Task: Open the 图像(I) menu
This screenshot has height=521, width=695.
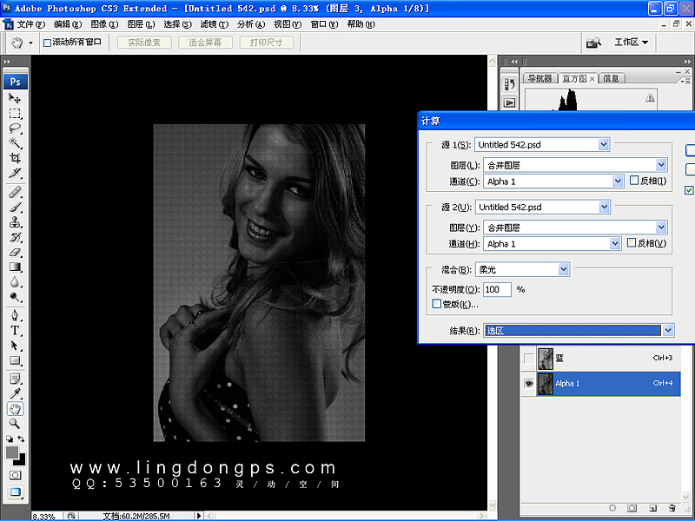Action: point(104,24)
